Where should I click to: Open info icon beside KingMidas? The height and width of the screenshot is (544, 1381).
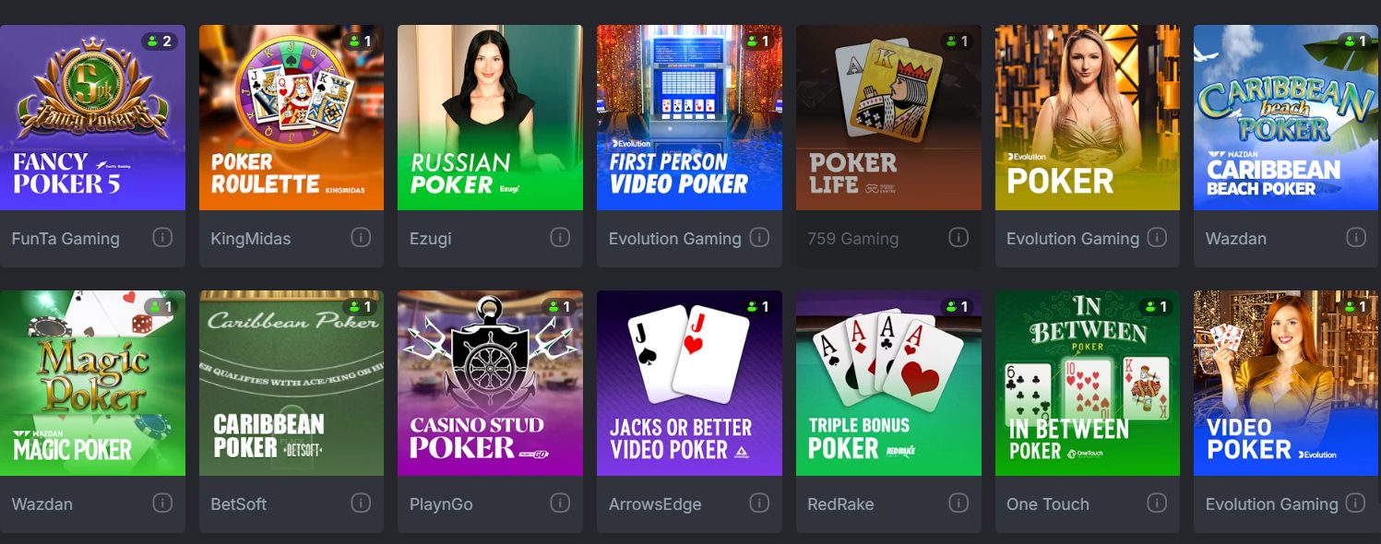361,238
